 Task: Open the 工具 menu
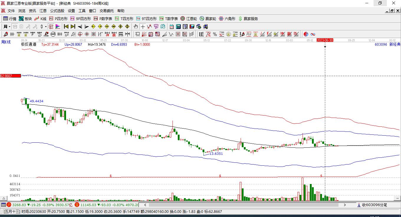coord(82,11)
